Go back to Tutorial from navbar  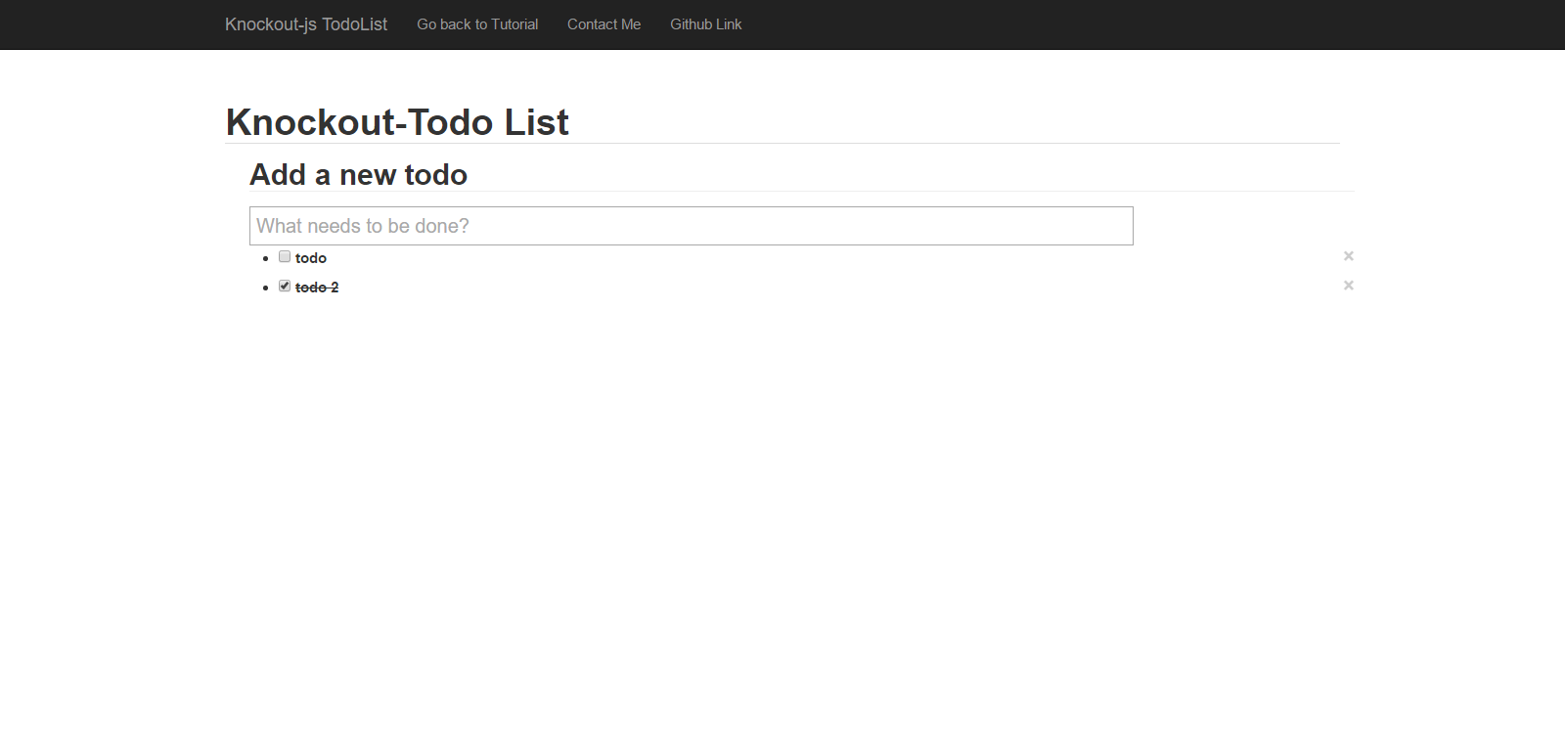(477, 24)
